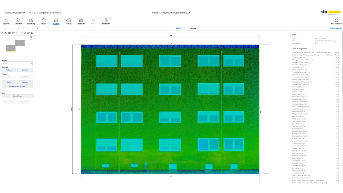Click the save diskette icon
The height and width of the screenshot is (193, 343).
point(6,33)
